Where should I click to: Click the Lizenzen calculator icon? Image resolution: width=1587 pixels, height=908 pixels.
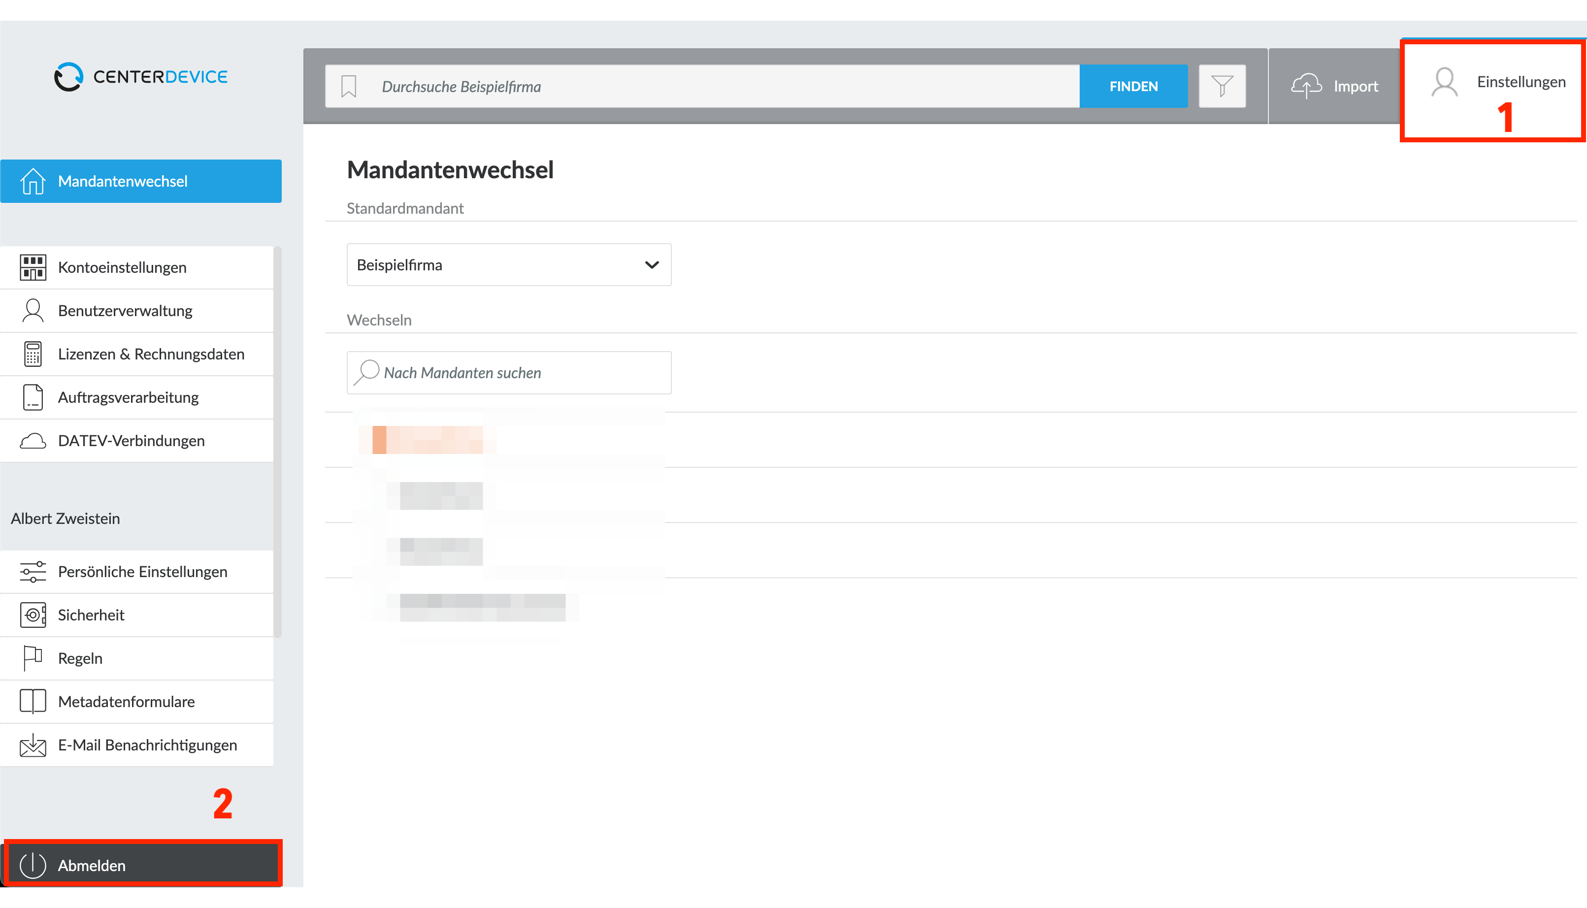click(x=33, y=354)
